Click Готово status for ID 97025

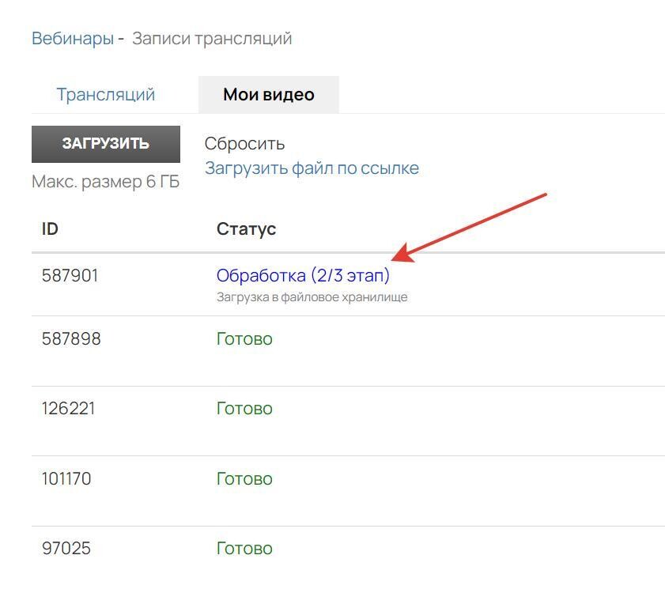[244, 549]
